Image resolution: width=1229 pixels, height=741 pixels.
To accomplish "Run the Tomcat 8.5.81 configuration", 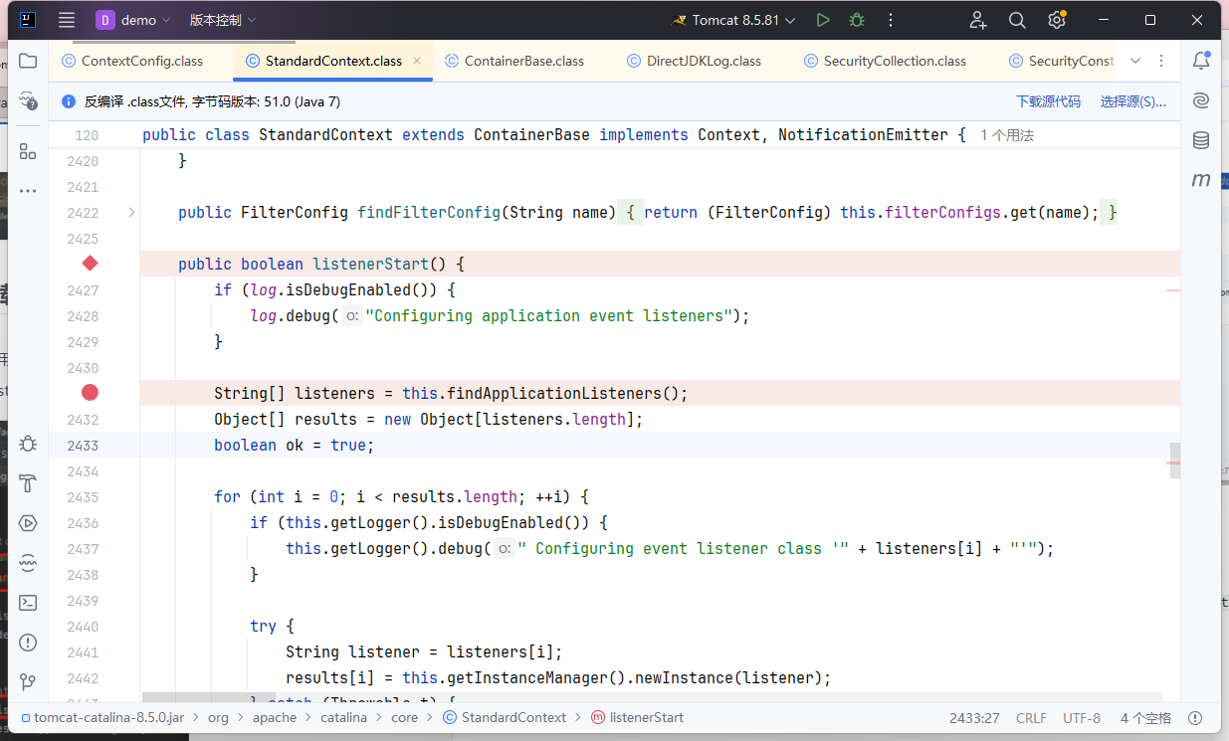I will tap(822, 20).
